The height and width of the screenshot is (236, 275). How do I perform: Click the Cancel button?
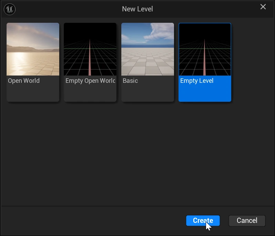pos(247,220)
